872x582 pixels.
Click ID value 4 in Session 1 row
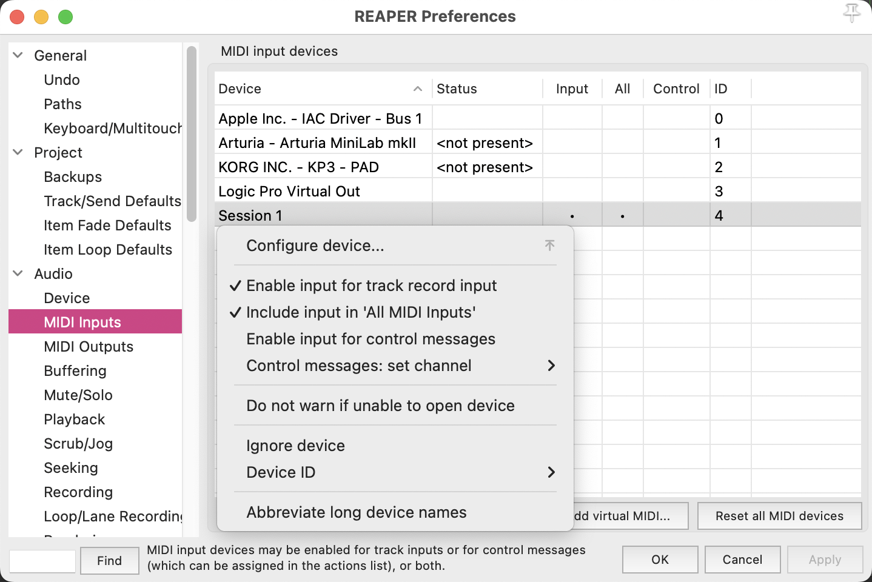click(x=719, y=215)
